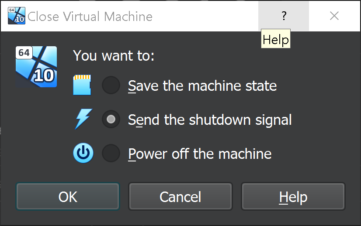Choose the Send the shutdown signal radio button
The image size is (361, 226).
click(x=111, y=120)
